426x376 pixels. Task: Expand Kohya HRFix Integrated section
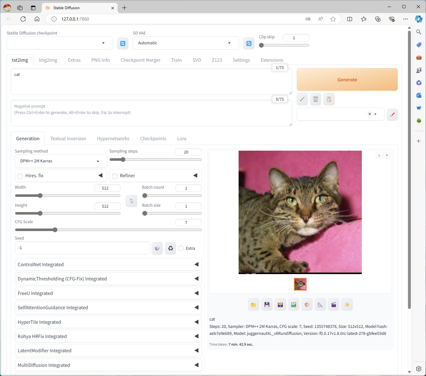(x=108, y=336)
